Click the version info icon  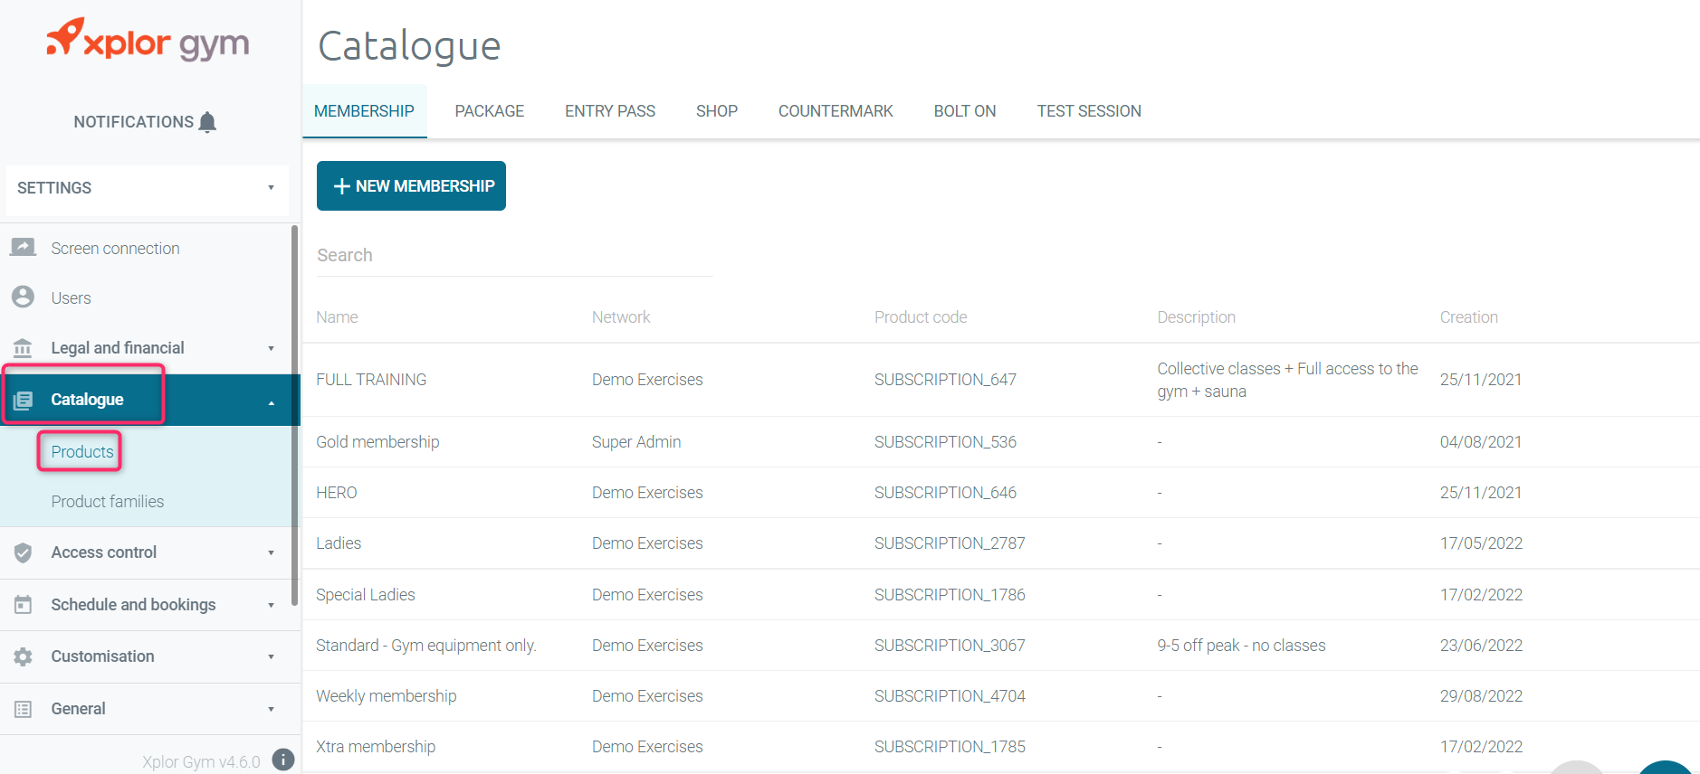pyautogui.click(x=283, y=760)
